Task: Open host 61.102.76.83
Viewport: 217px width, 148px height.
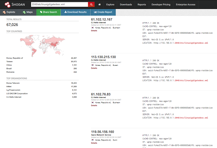Action: coord(101,94)
